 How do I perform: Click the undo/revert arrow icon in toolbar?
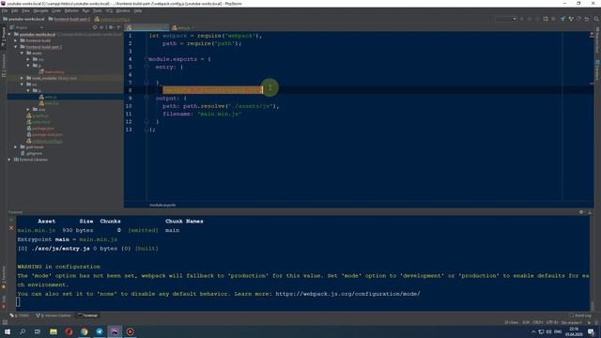click(587, 19)
